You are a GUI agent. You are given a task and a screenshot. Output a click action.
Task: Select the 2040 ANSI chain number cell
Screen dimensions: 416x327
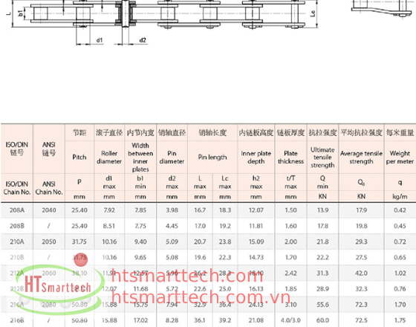pos(49,210)
